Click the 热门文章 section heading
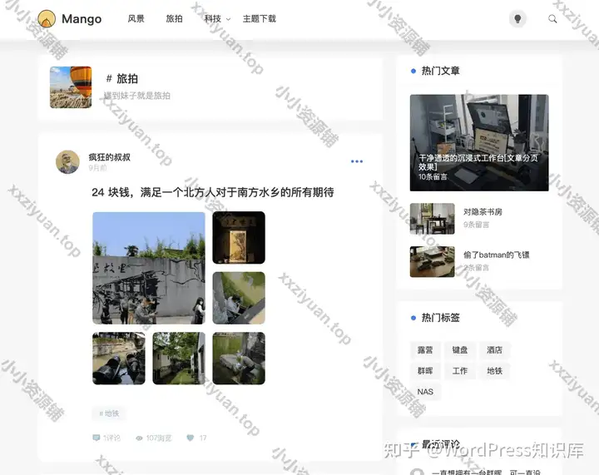This screenshot has height=475, width=599. pos(440,71)
